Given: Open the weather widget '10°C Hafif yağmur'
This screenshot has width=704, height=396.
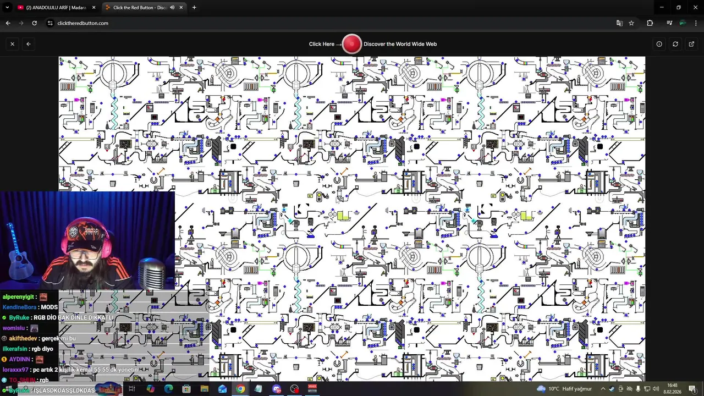Looking at the screenshot, I should pos(564,389).
